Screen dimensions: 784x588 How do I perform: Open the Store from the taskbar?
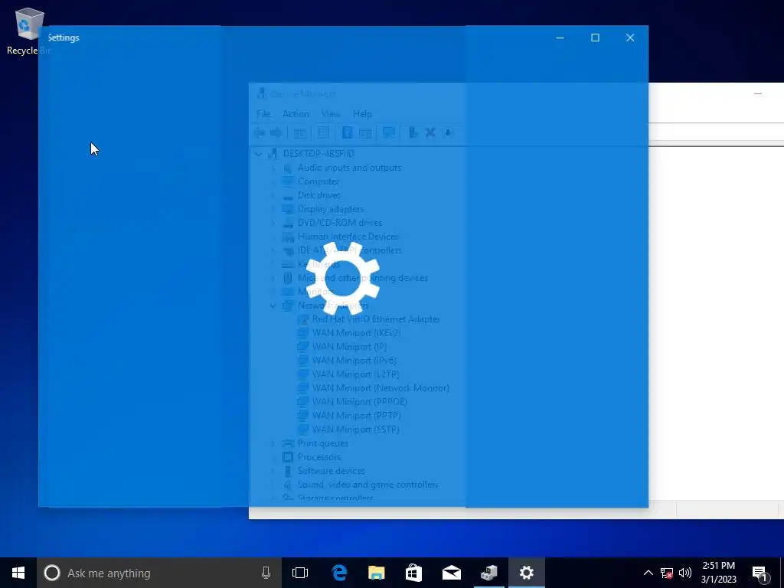pos(413,573)
